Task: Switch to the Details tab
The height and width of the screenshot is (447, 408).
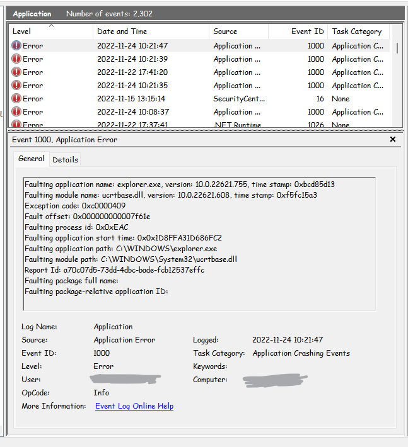Action: [65, 160]
